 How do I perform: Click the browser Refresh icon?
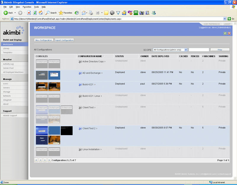35,13
